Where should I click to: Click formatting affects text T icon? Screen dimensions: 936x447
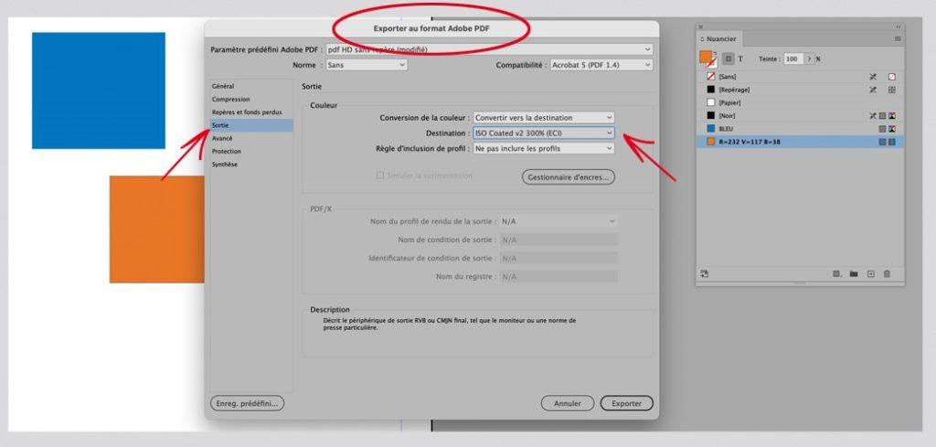click(740, 59)
